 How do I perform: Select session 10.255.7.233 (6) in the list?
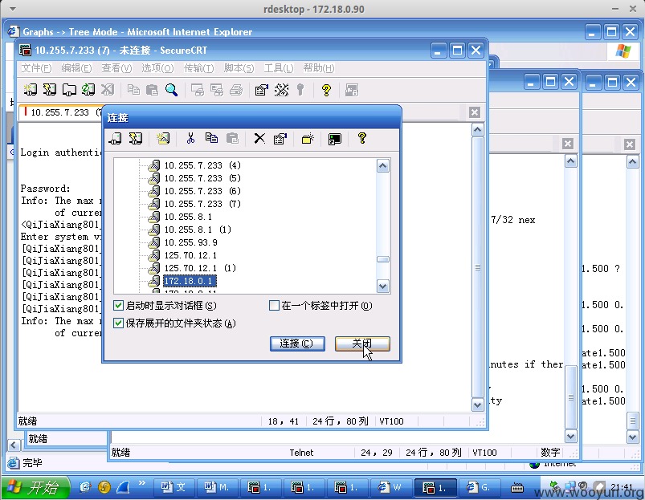tap(202, 191)
